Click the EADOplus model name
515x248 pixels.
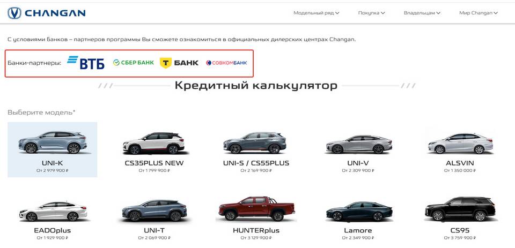pos(53,230)
